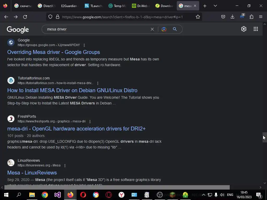The image size is (267, 200).
Task: Switch to the TLauncher tab
Action: tap(94, 6)
